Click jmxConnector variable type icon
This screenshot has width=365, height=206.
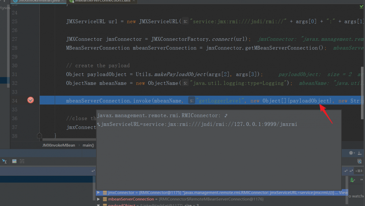point(105,193)
